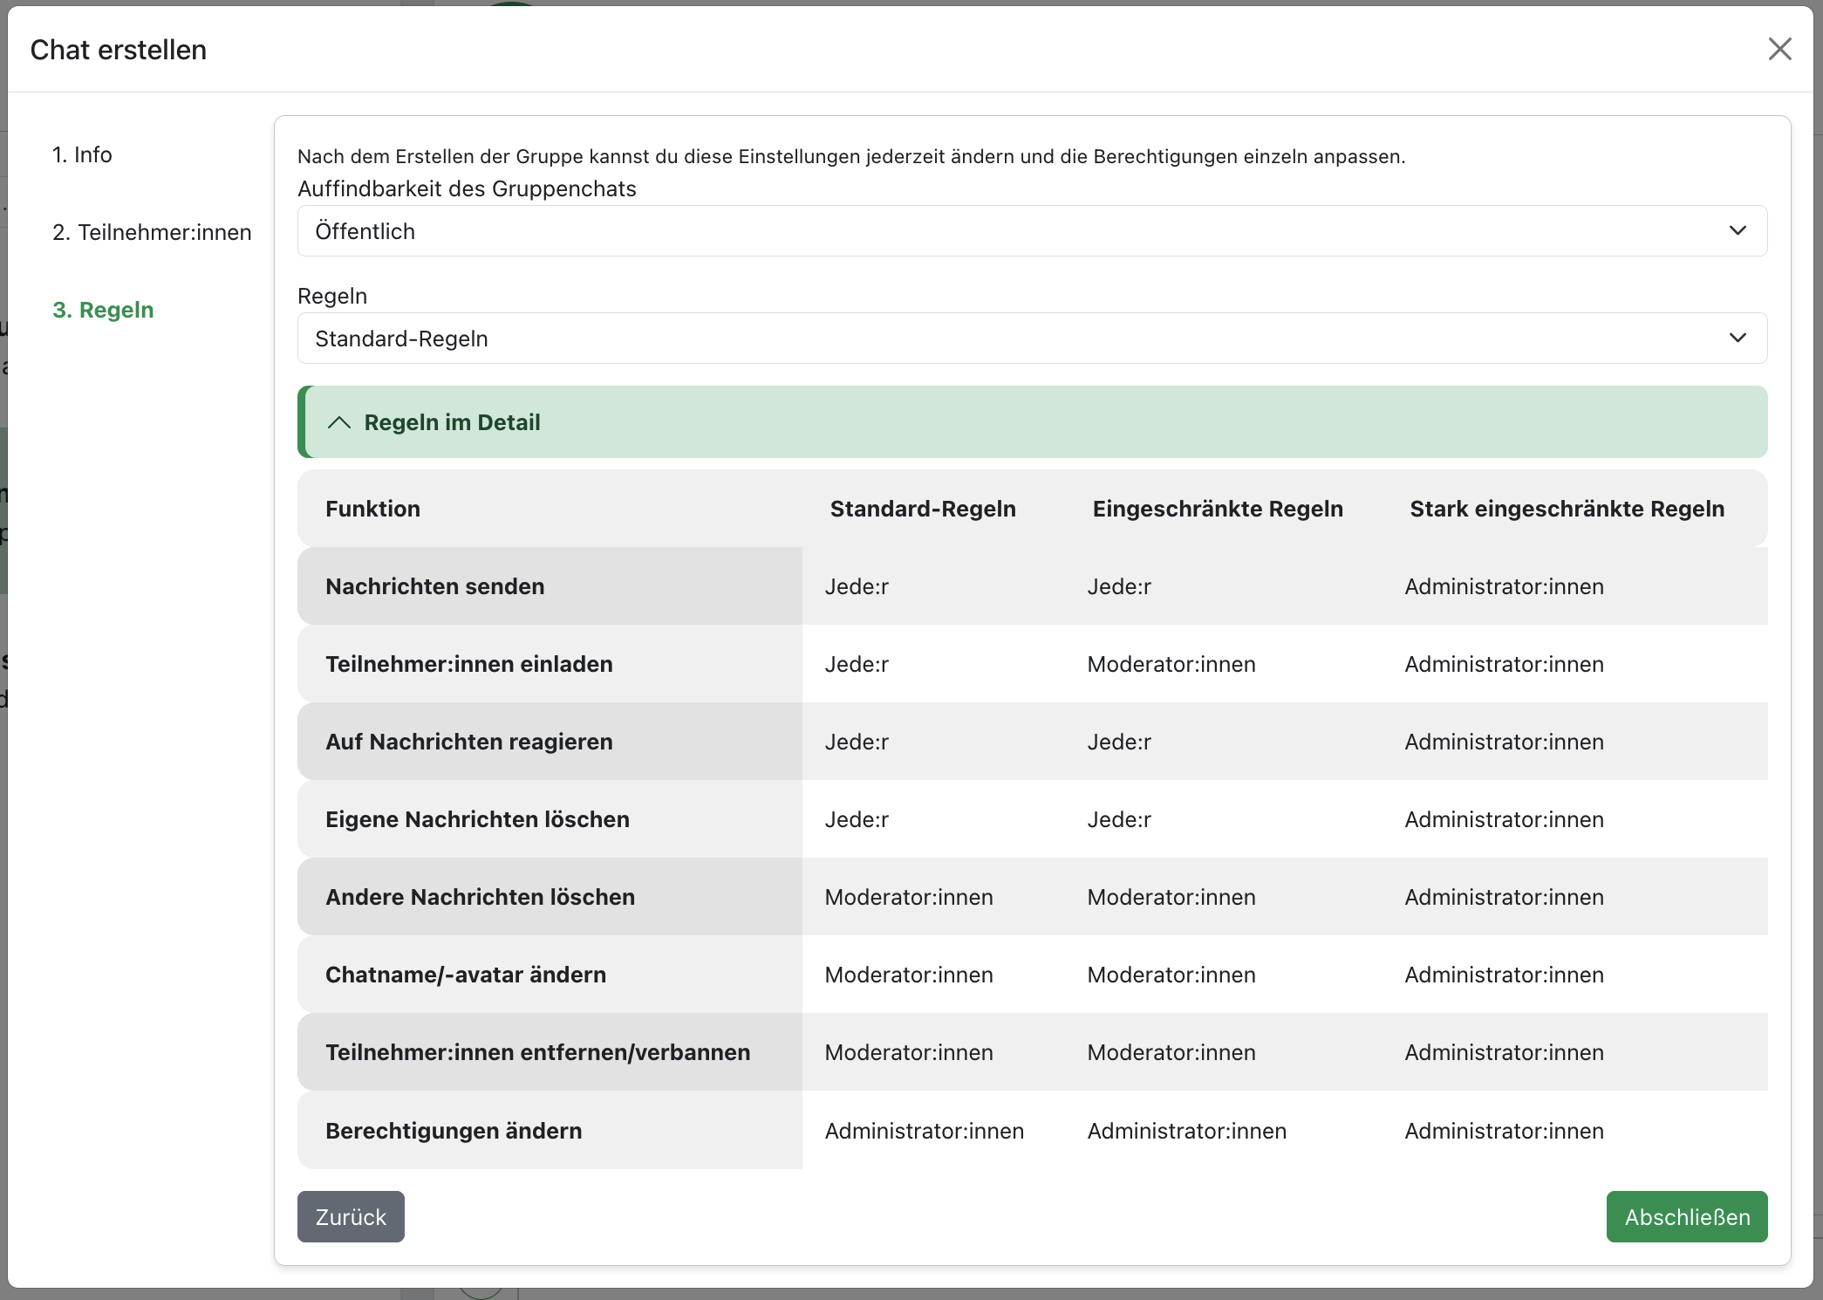Go to step 2. Teilnehmer:innen
1823x1300 pixels.
(152, 232)
